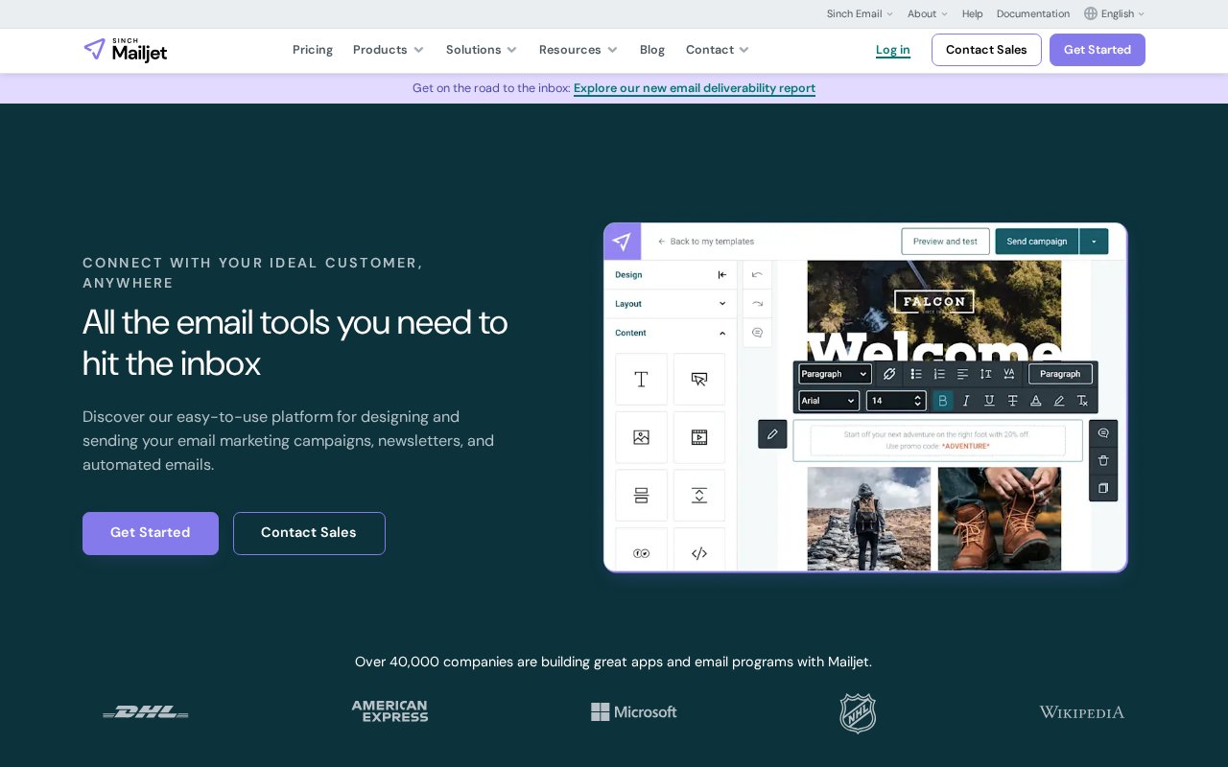Click Help in the top bar
Viewport: 1228px width, 767px height.
coord(973,13)
